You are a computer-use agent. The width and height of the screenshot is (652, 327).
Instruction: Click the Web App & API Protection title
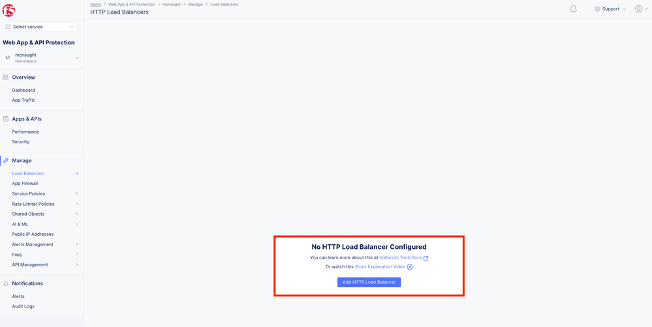(39, 42)
